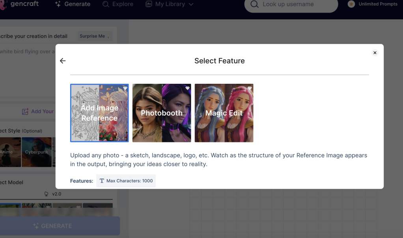This screenshot has width=403, height=238.
Task: Click the sparkle icon next to Generate
Action: click(x=58, y=4)
